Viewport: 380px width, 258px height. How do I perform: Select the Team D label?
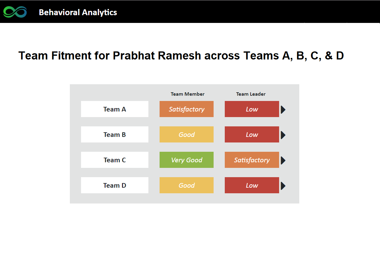click(115, 185)
